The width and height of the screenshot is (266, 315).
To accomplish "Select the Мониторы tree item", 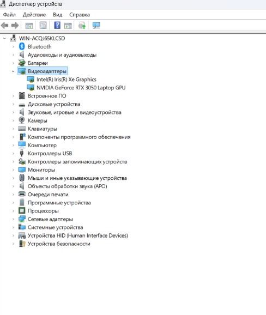I will click(41, 169).
